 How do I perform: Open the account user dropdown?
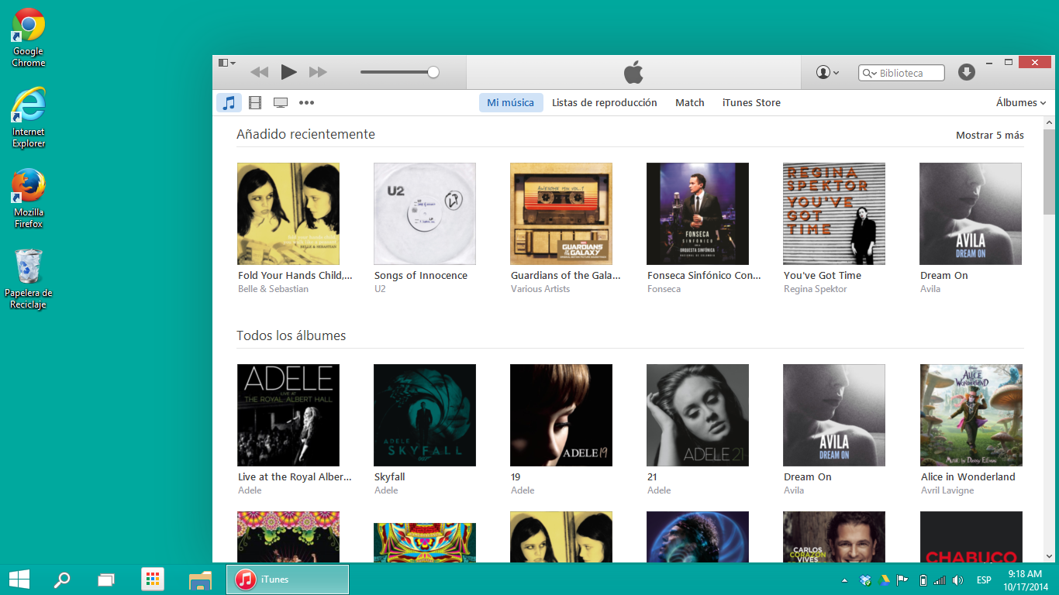click(x=827, y=72)
